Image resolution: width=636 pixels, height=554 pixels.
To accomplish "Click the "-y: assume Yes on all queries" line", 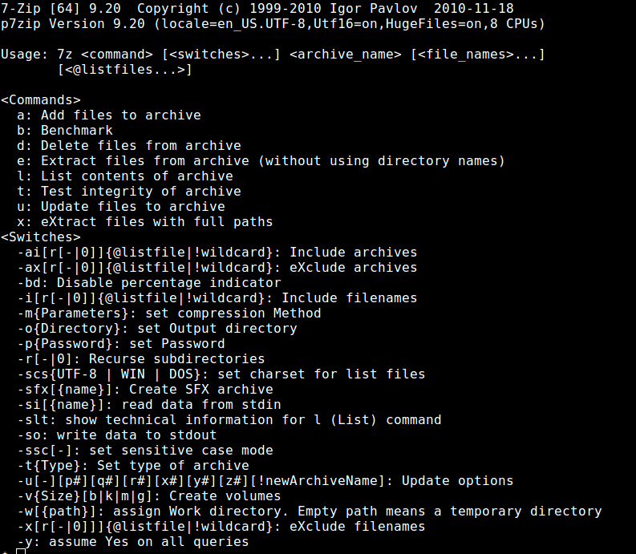I will 132,542.
